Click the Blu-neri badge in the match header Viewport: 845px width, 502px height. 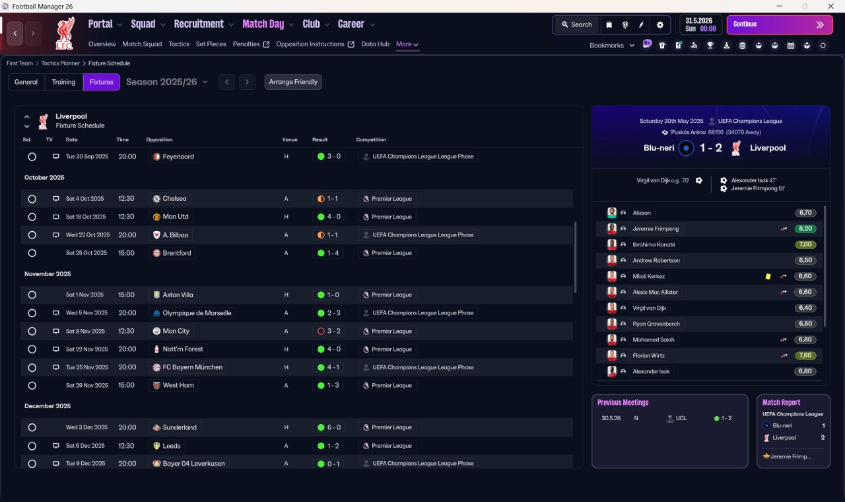(x=686, y=148)
